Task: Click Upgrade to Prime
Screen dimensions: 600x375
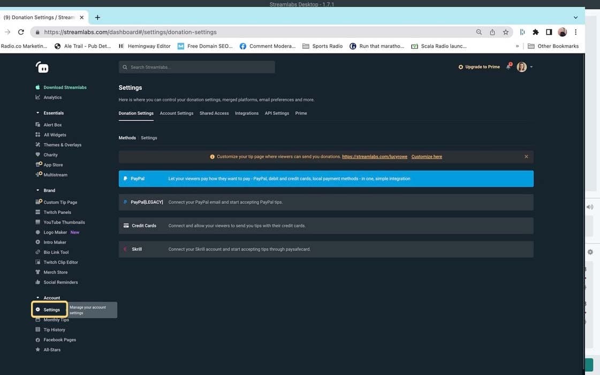Action: coord(479,66)
